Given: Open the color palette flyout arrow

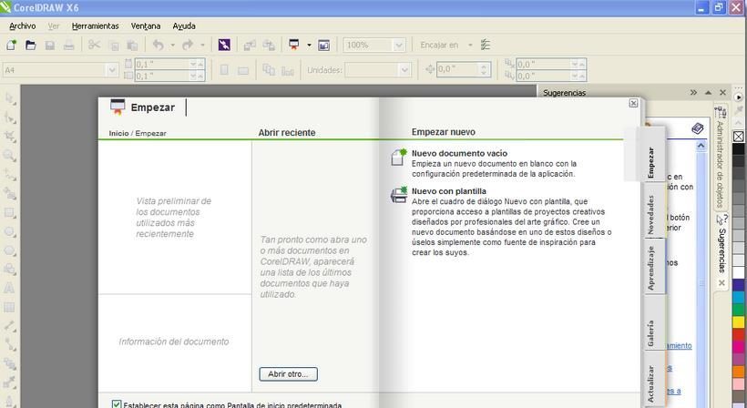Looking at the screenshot, I should (738, 97).
